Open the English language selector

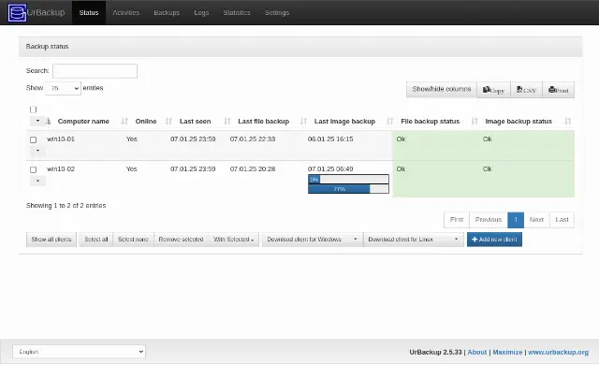pyautogui.click(x=79, y=352)
